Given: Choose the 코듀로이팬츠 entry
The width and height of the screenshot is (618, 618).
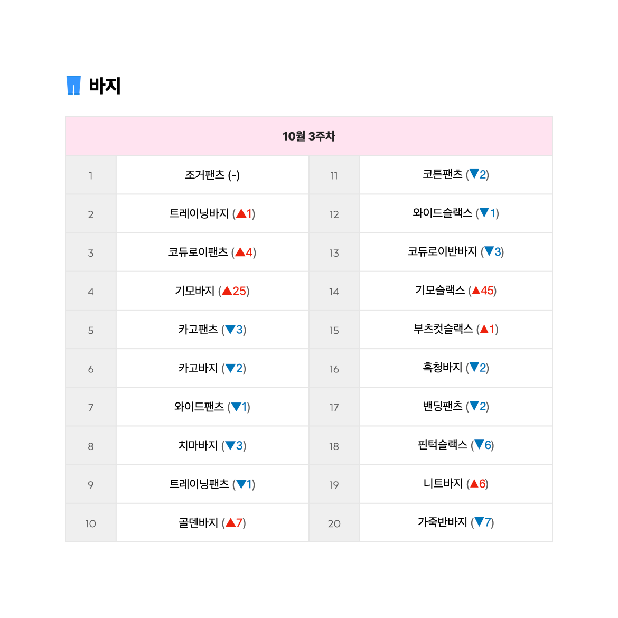Looking at the screenshot, I should click(212, 252).
